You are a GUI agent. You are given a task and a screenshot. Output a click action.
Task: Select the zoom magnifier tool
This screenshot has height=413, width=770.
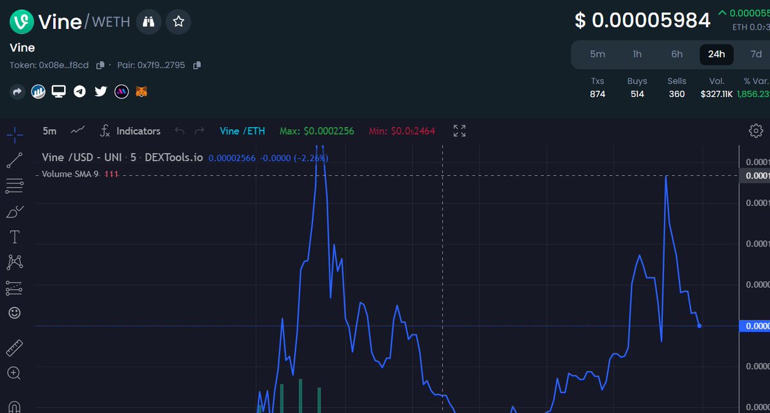[14, 373]
